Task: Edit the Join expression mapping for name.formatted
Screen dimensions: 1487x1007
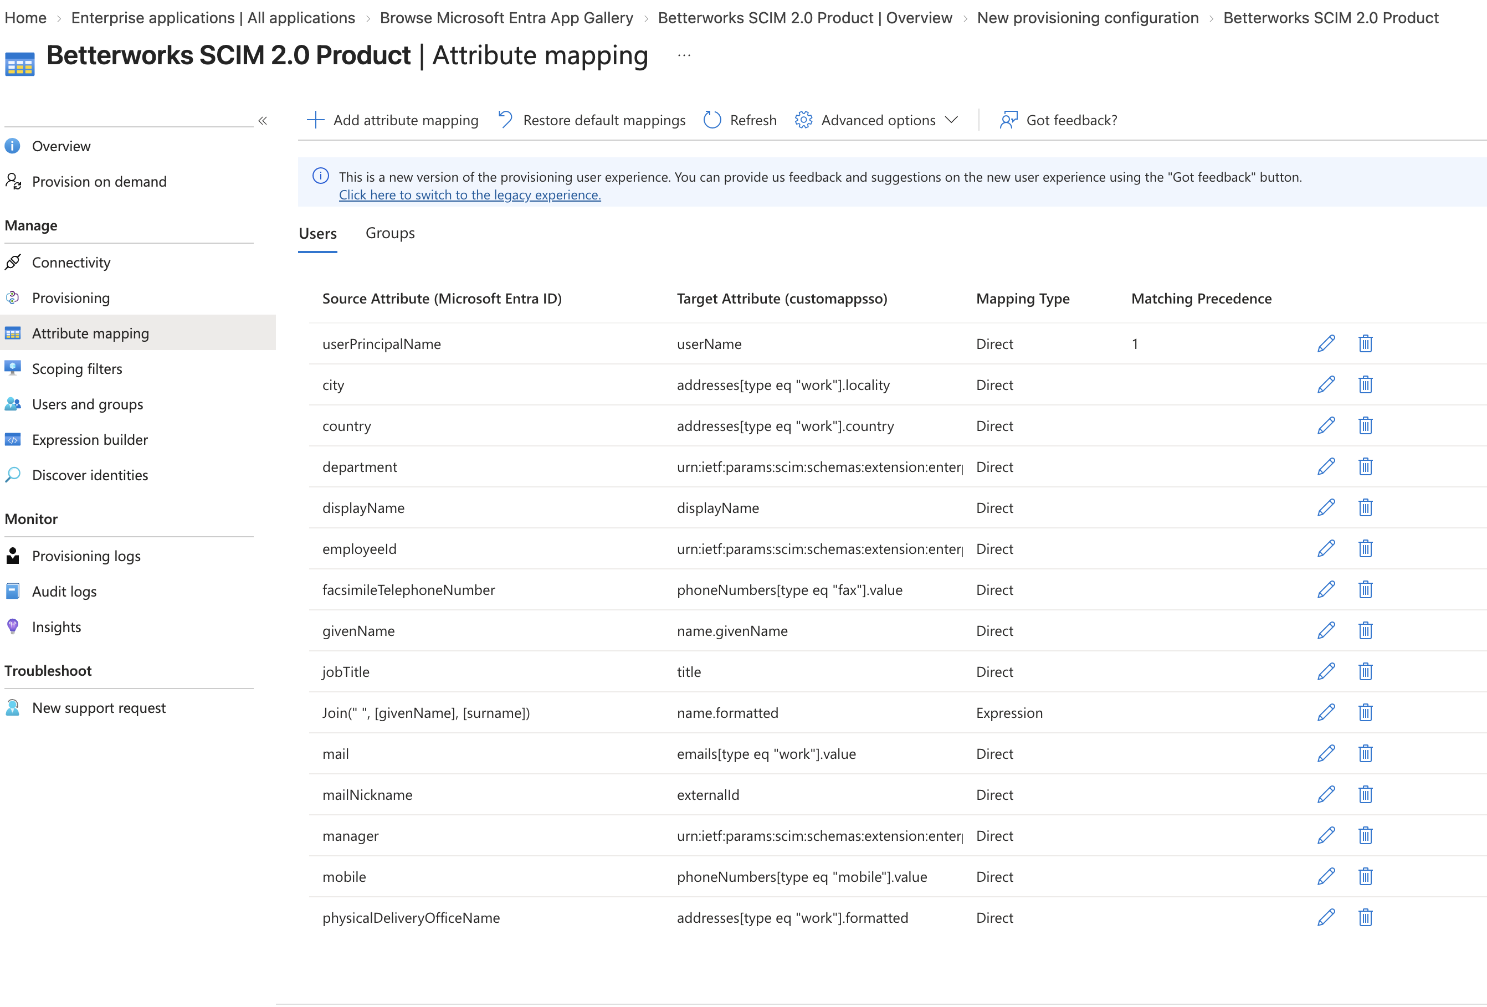Action: pyautogui.click(x=1326, y=712)
